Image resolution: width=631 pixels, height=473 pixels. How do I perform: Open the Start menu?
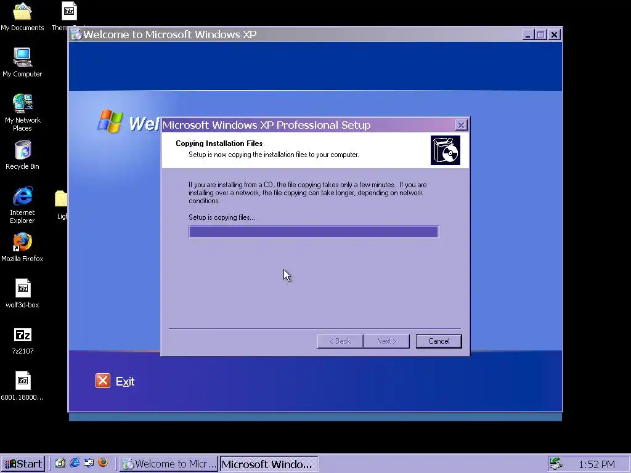click(23, 464)
